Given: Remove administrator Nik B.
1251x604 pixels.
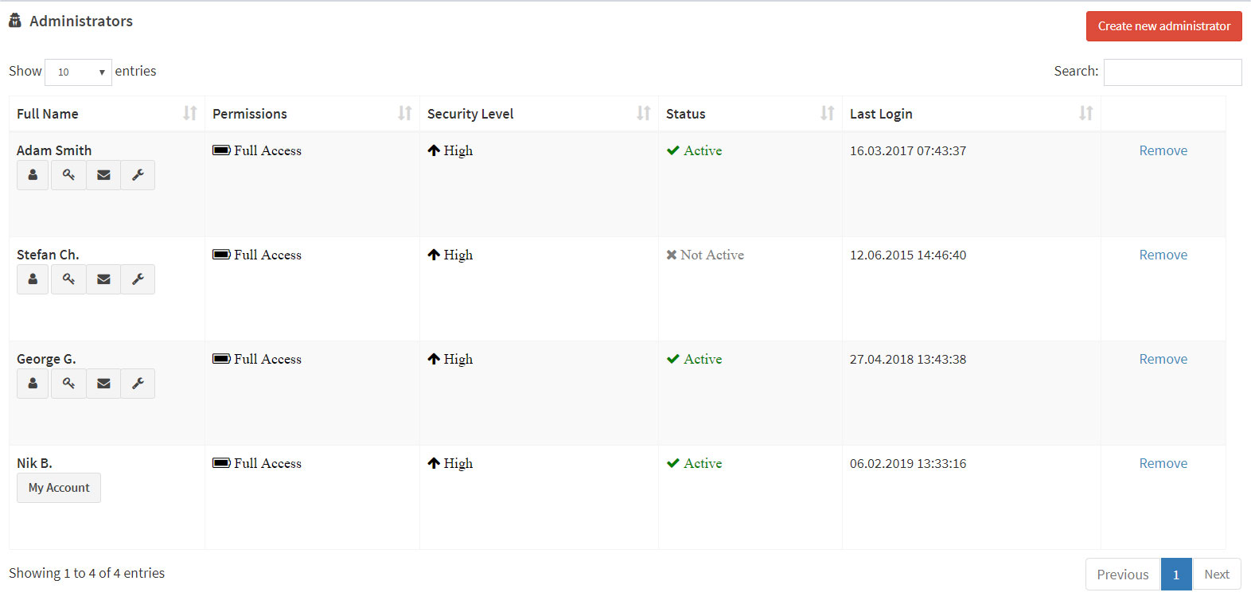Looking at the screenshot, I should (x=1163, y=463).
